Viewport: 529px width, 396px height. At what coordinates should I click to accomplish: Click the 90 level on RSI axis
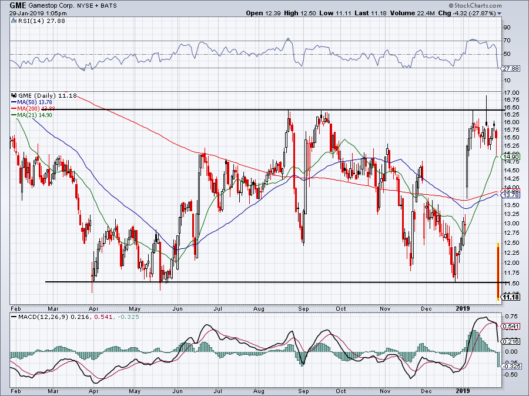[507, 27]
